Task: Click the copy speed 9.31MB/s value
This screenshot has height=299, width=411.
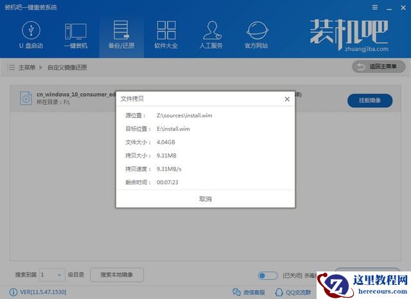Action: click(x=169, y=169)
